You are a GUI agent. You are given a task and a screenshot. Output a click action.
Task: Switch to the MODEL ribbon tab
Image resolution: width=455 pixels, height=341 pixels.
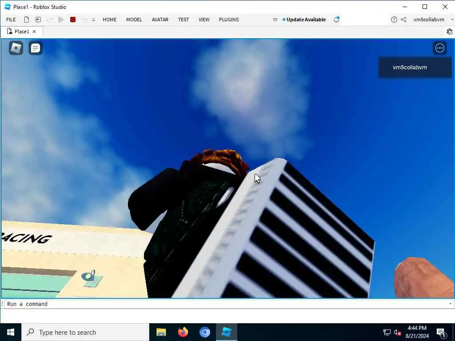134,20
